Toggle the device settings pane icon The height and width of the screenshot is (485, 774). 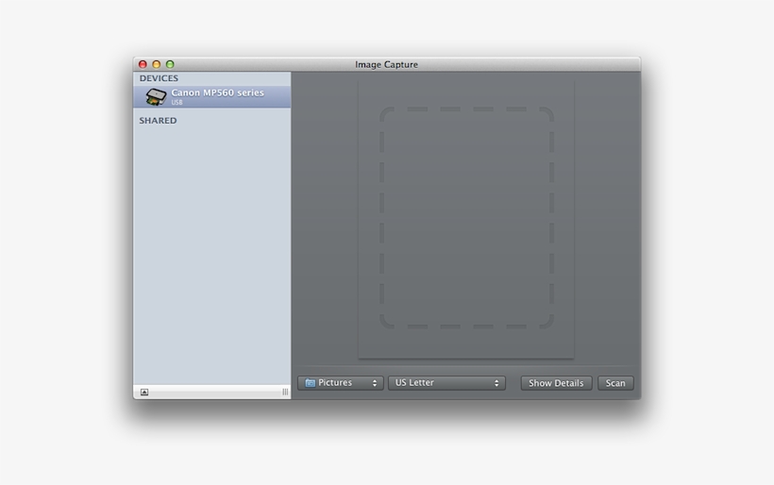coord(144,393)
